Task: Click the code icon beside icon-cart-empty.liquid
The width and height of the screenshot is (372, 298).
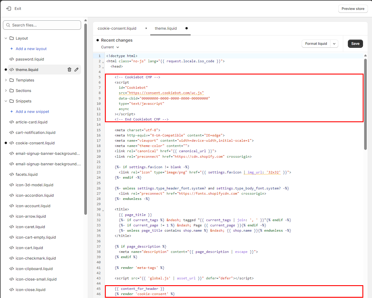Action: pos(12,237)
